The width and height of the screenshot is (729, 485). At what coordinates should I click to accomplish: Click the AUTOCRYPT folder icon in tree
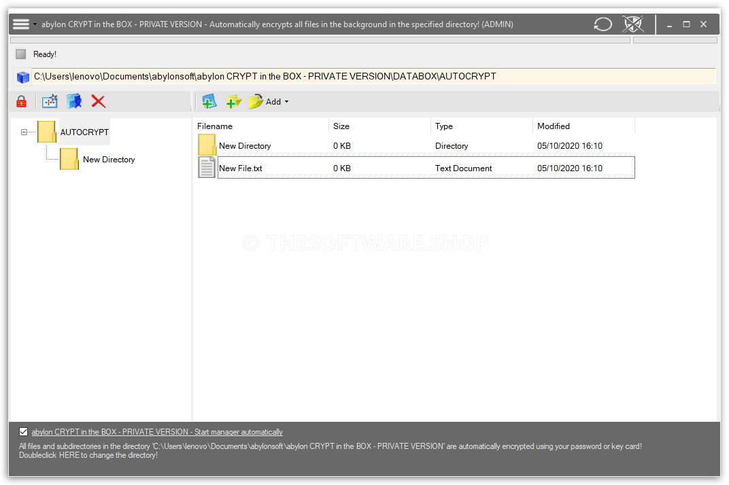pos(47,132)
